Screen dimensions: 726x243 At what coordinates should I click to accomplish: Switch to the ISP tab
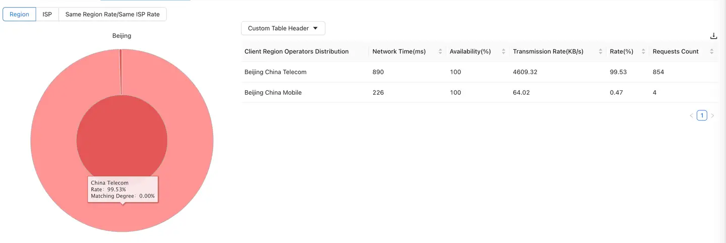point(47,14)
